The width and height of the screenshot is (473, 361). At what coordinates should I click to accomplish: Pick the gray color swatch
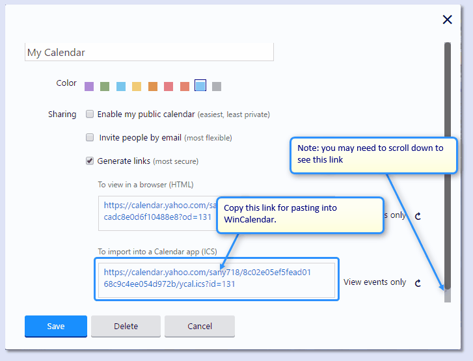pos(217,87)
